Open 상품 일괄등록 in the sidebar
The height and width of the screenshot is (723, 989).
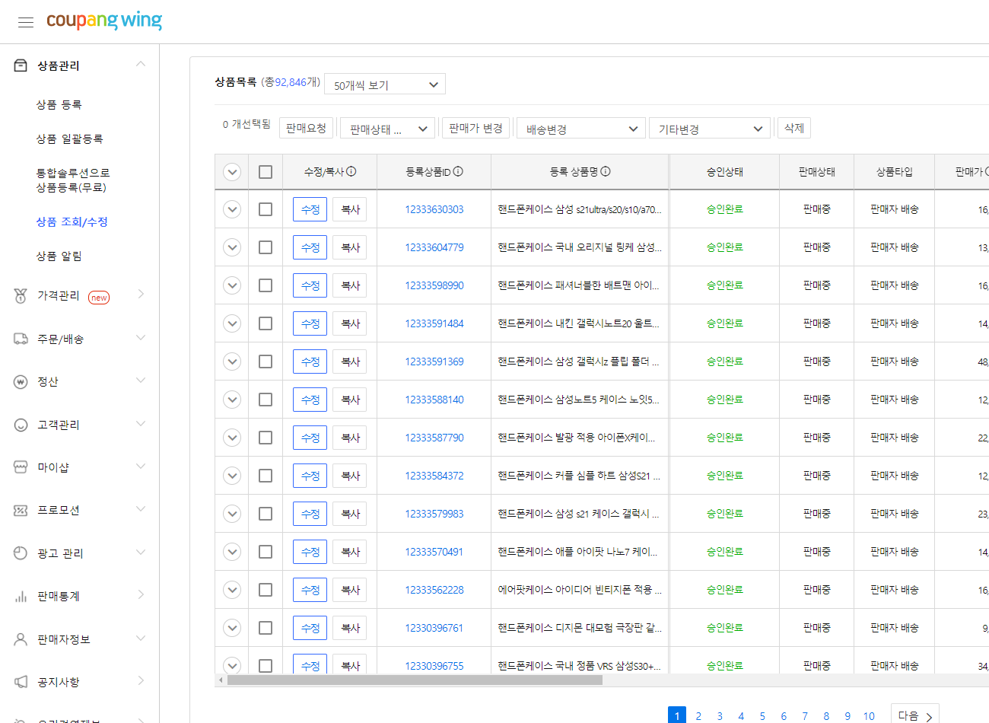70,139
